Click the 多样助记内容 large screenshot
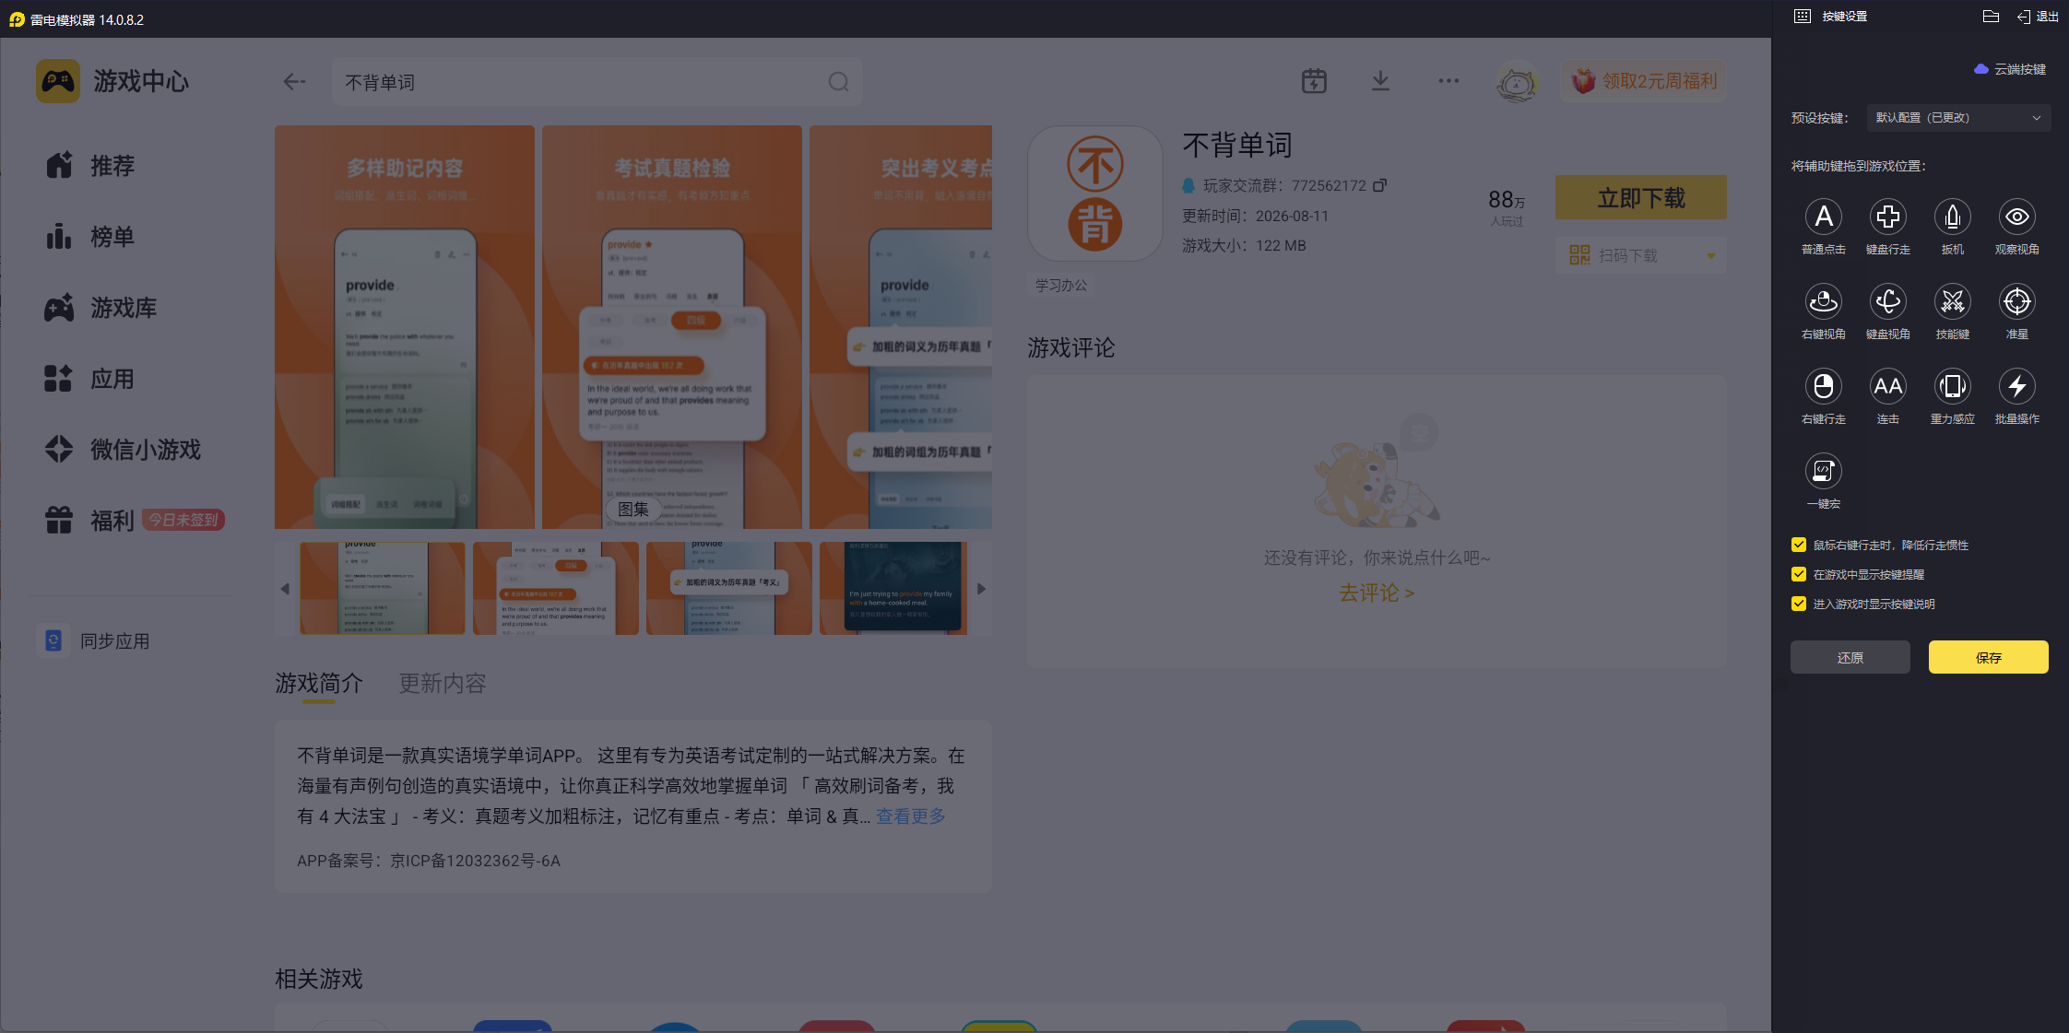This screenshot has width=2069, height=1033. [x=405, y=327]
